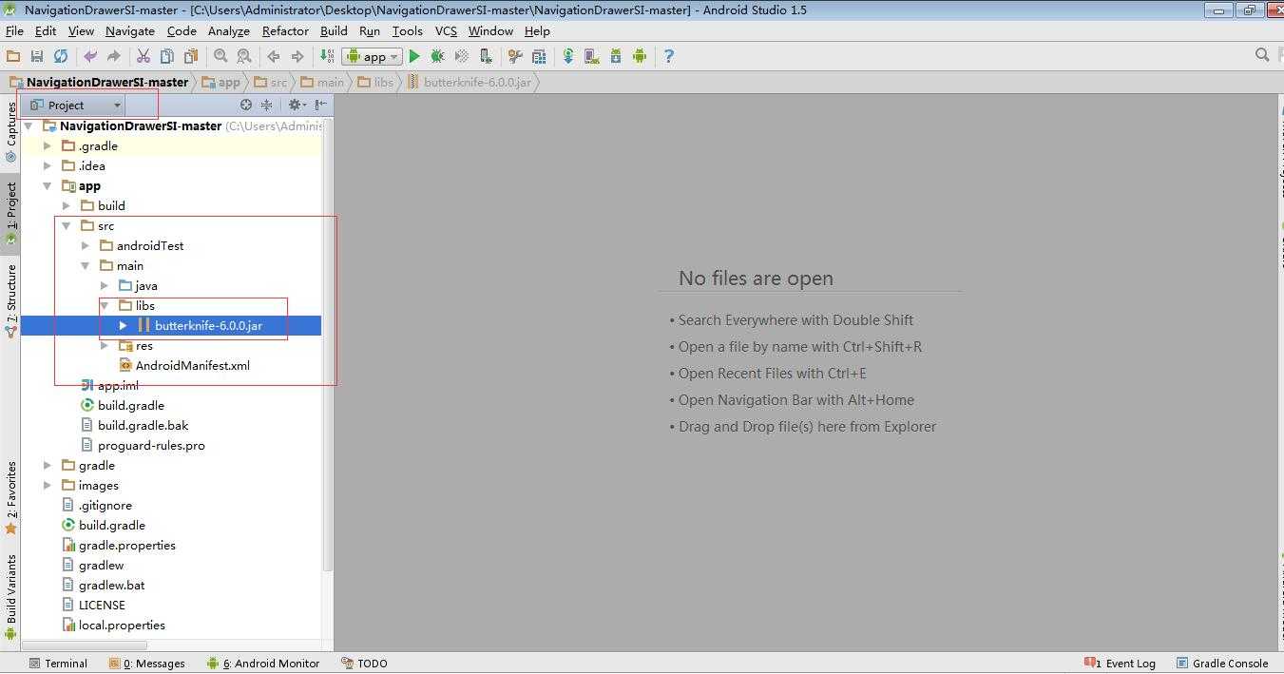Toggle the Captures side tab

pos(10,131)
